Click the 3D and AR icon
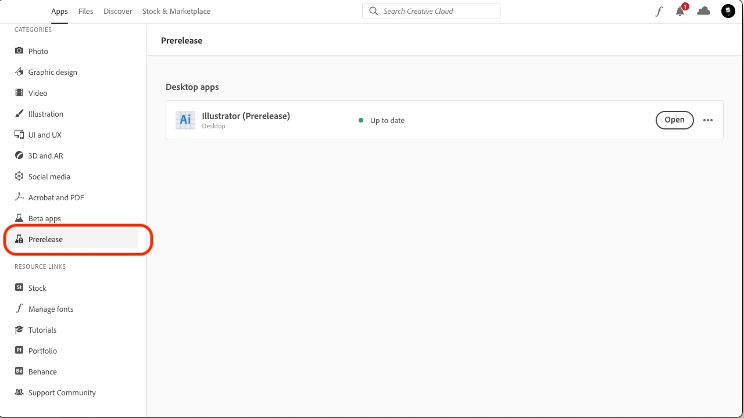Screen dimensions: 744x418 [19, 156]
